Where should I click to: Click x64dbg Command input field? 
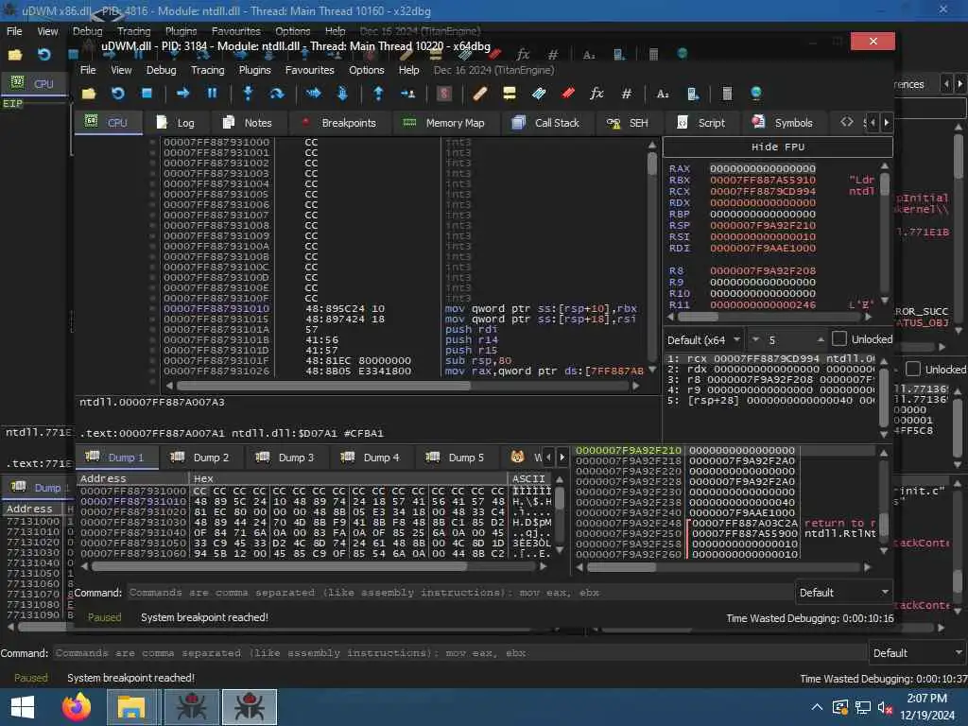tap(458, 593)
